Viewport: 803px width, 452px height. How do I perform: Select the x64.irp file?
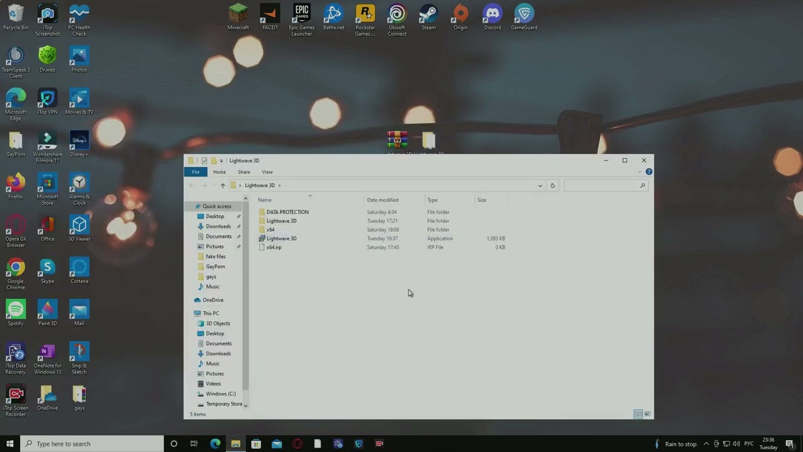click(382, 247)
